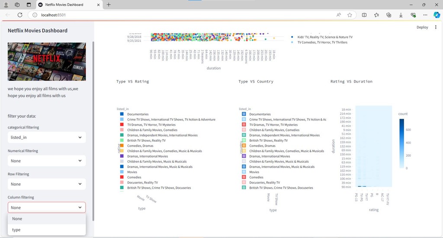This screenshot has height=238, width=443.
Task: Open the Numerical filtering dropdown
Action: (47, 161)
